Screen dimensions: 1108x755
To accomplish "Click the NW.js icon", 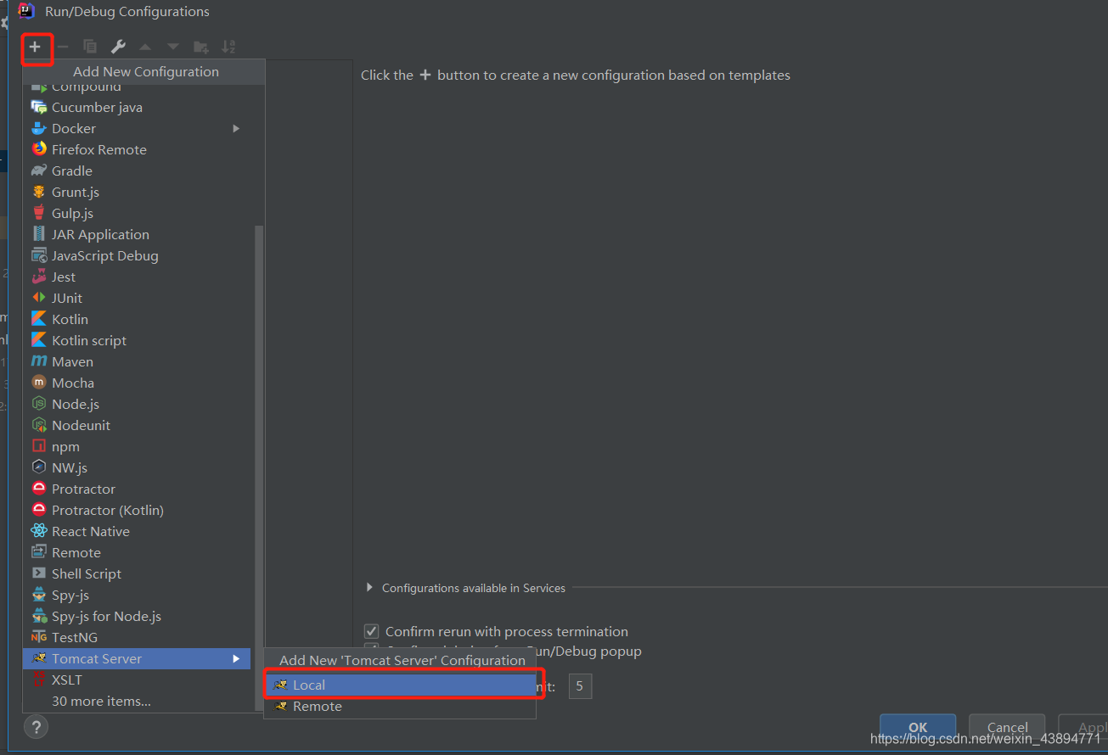I will click(x=38, y=467).
